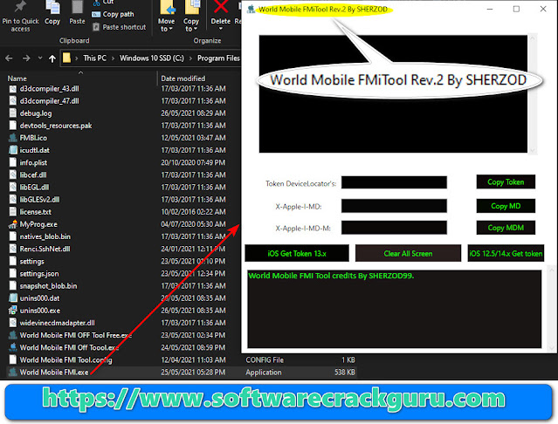This screenshot has height=424, width=558.
Task: Minimize the FMiTool window
Action: 490,10
